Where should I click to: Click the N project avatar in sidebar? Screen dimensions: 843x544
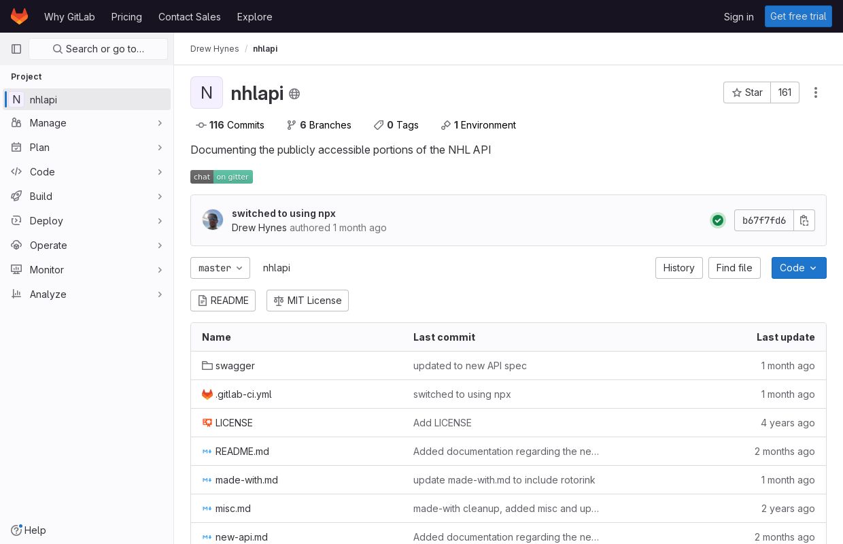pos(16,99)
